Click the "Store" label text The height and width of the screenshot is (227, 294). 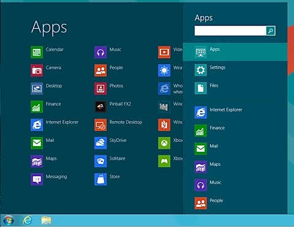(115, 177)
